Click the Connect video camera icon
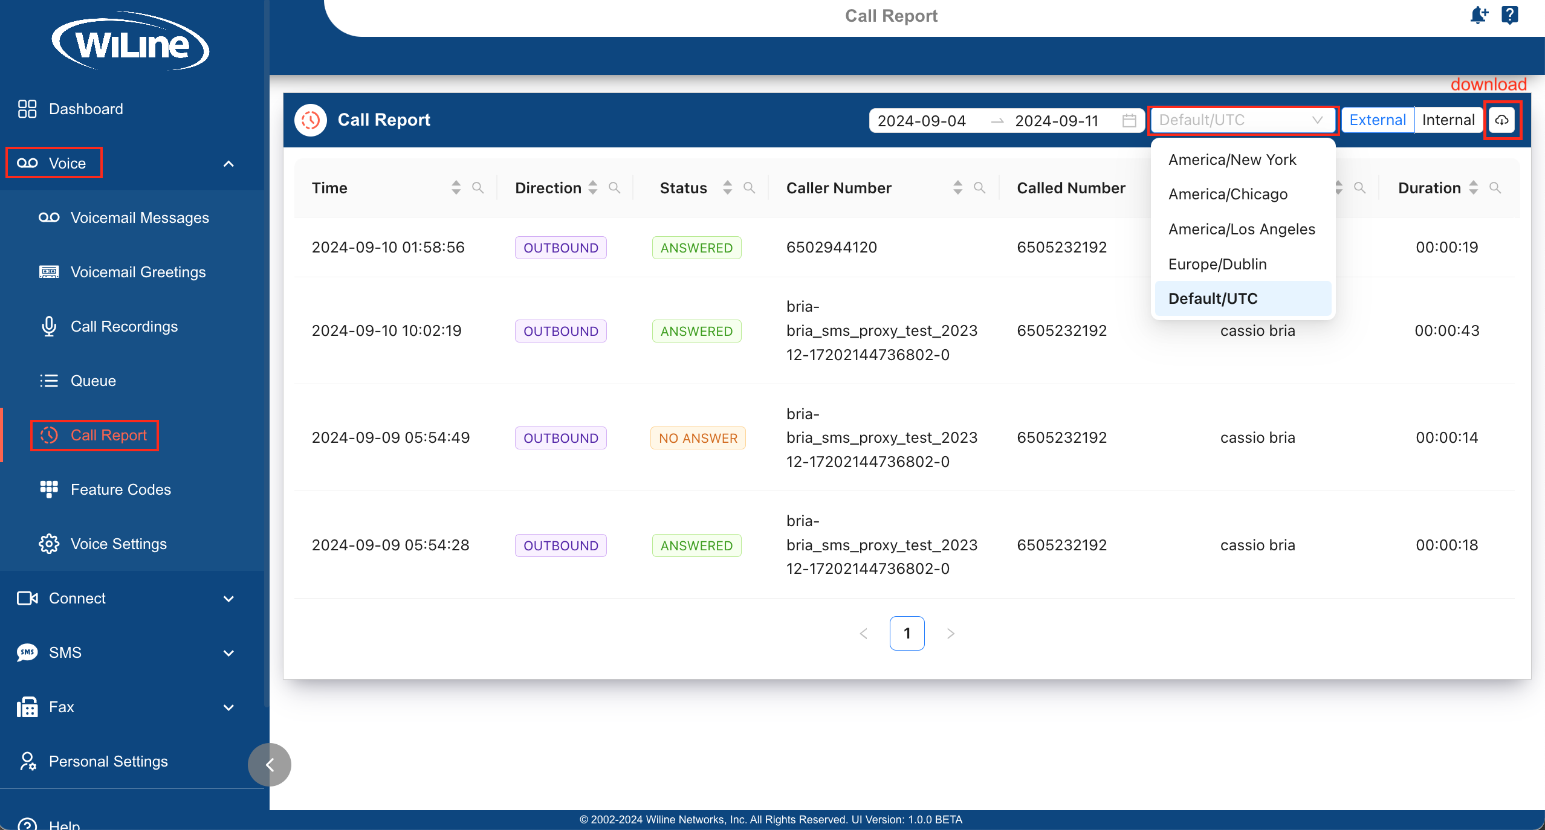The width and height of the screenshot is (1545, 830). click(x=27, y=598)
